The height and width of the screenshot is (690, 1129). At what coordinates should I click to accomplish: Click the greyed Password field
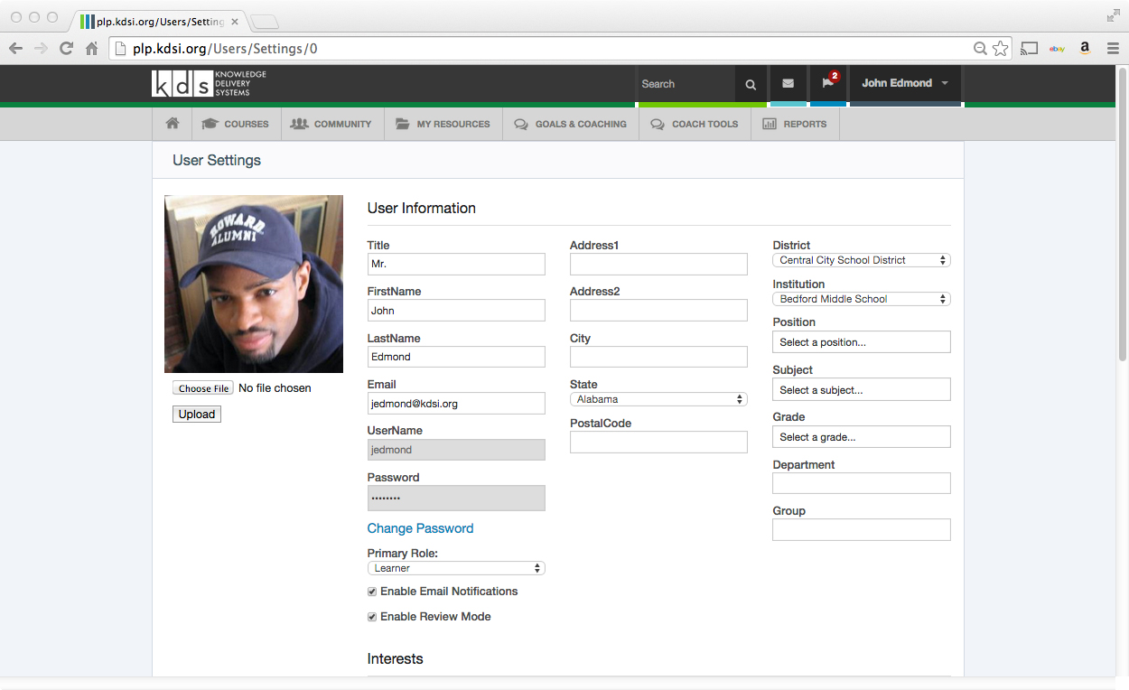tap(456, 499)
